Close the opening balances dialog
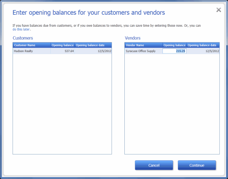 pos(219,10)
